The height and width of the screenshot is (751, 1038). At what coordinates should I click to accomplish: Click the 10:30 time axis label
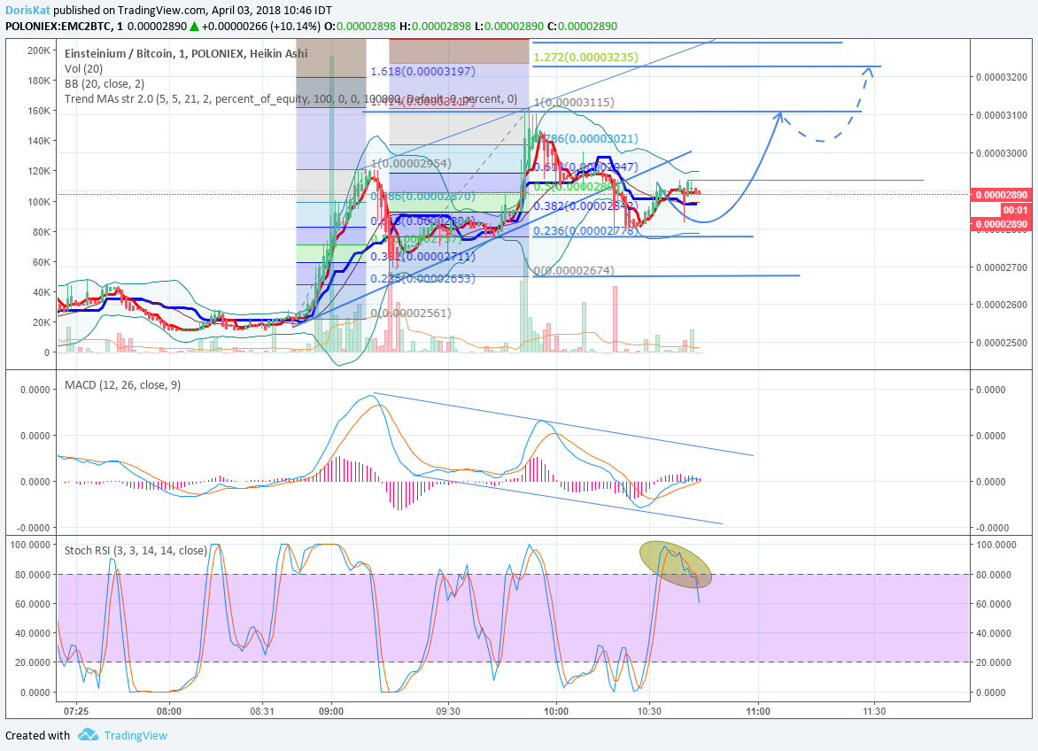point(649,711)
